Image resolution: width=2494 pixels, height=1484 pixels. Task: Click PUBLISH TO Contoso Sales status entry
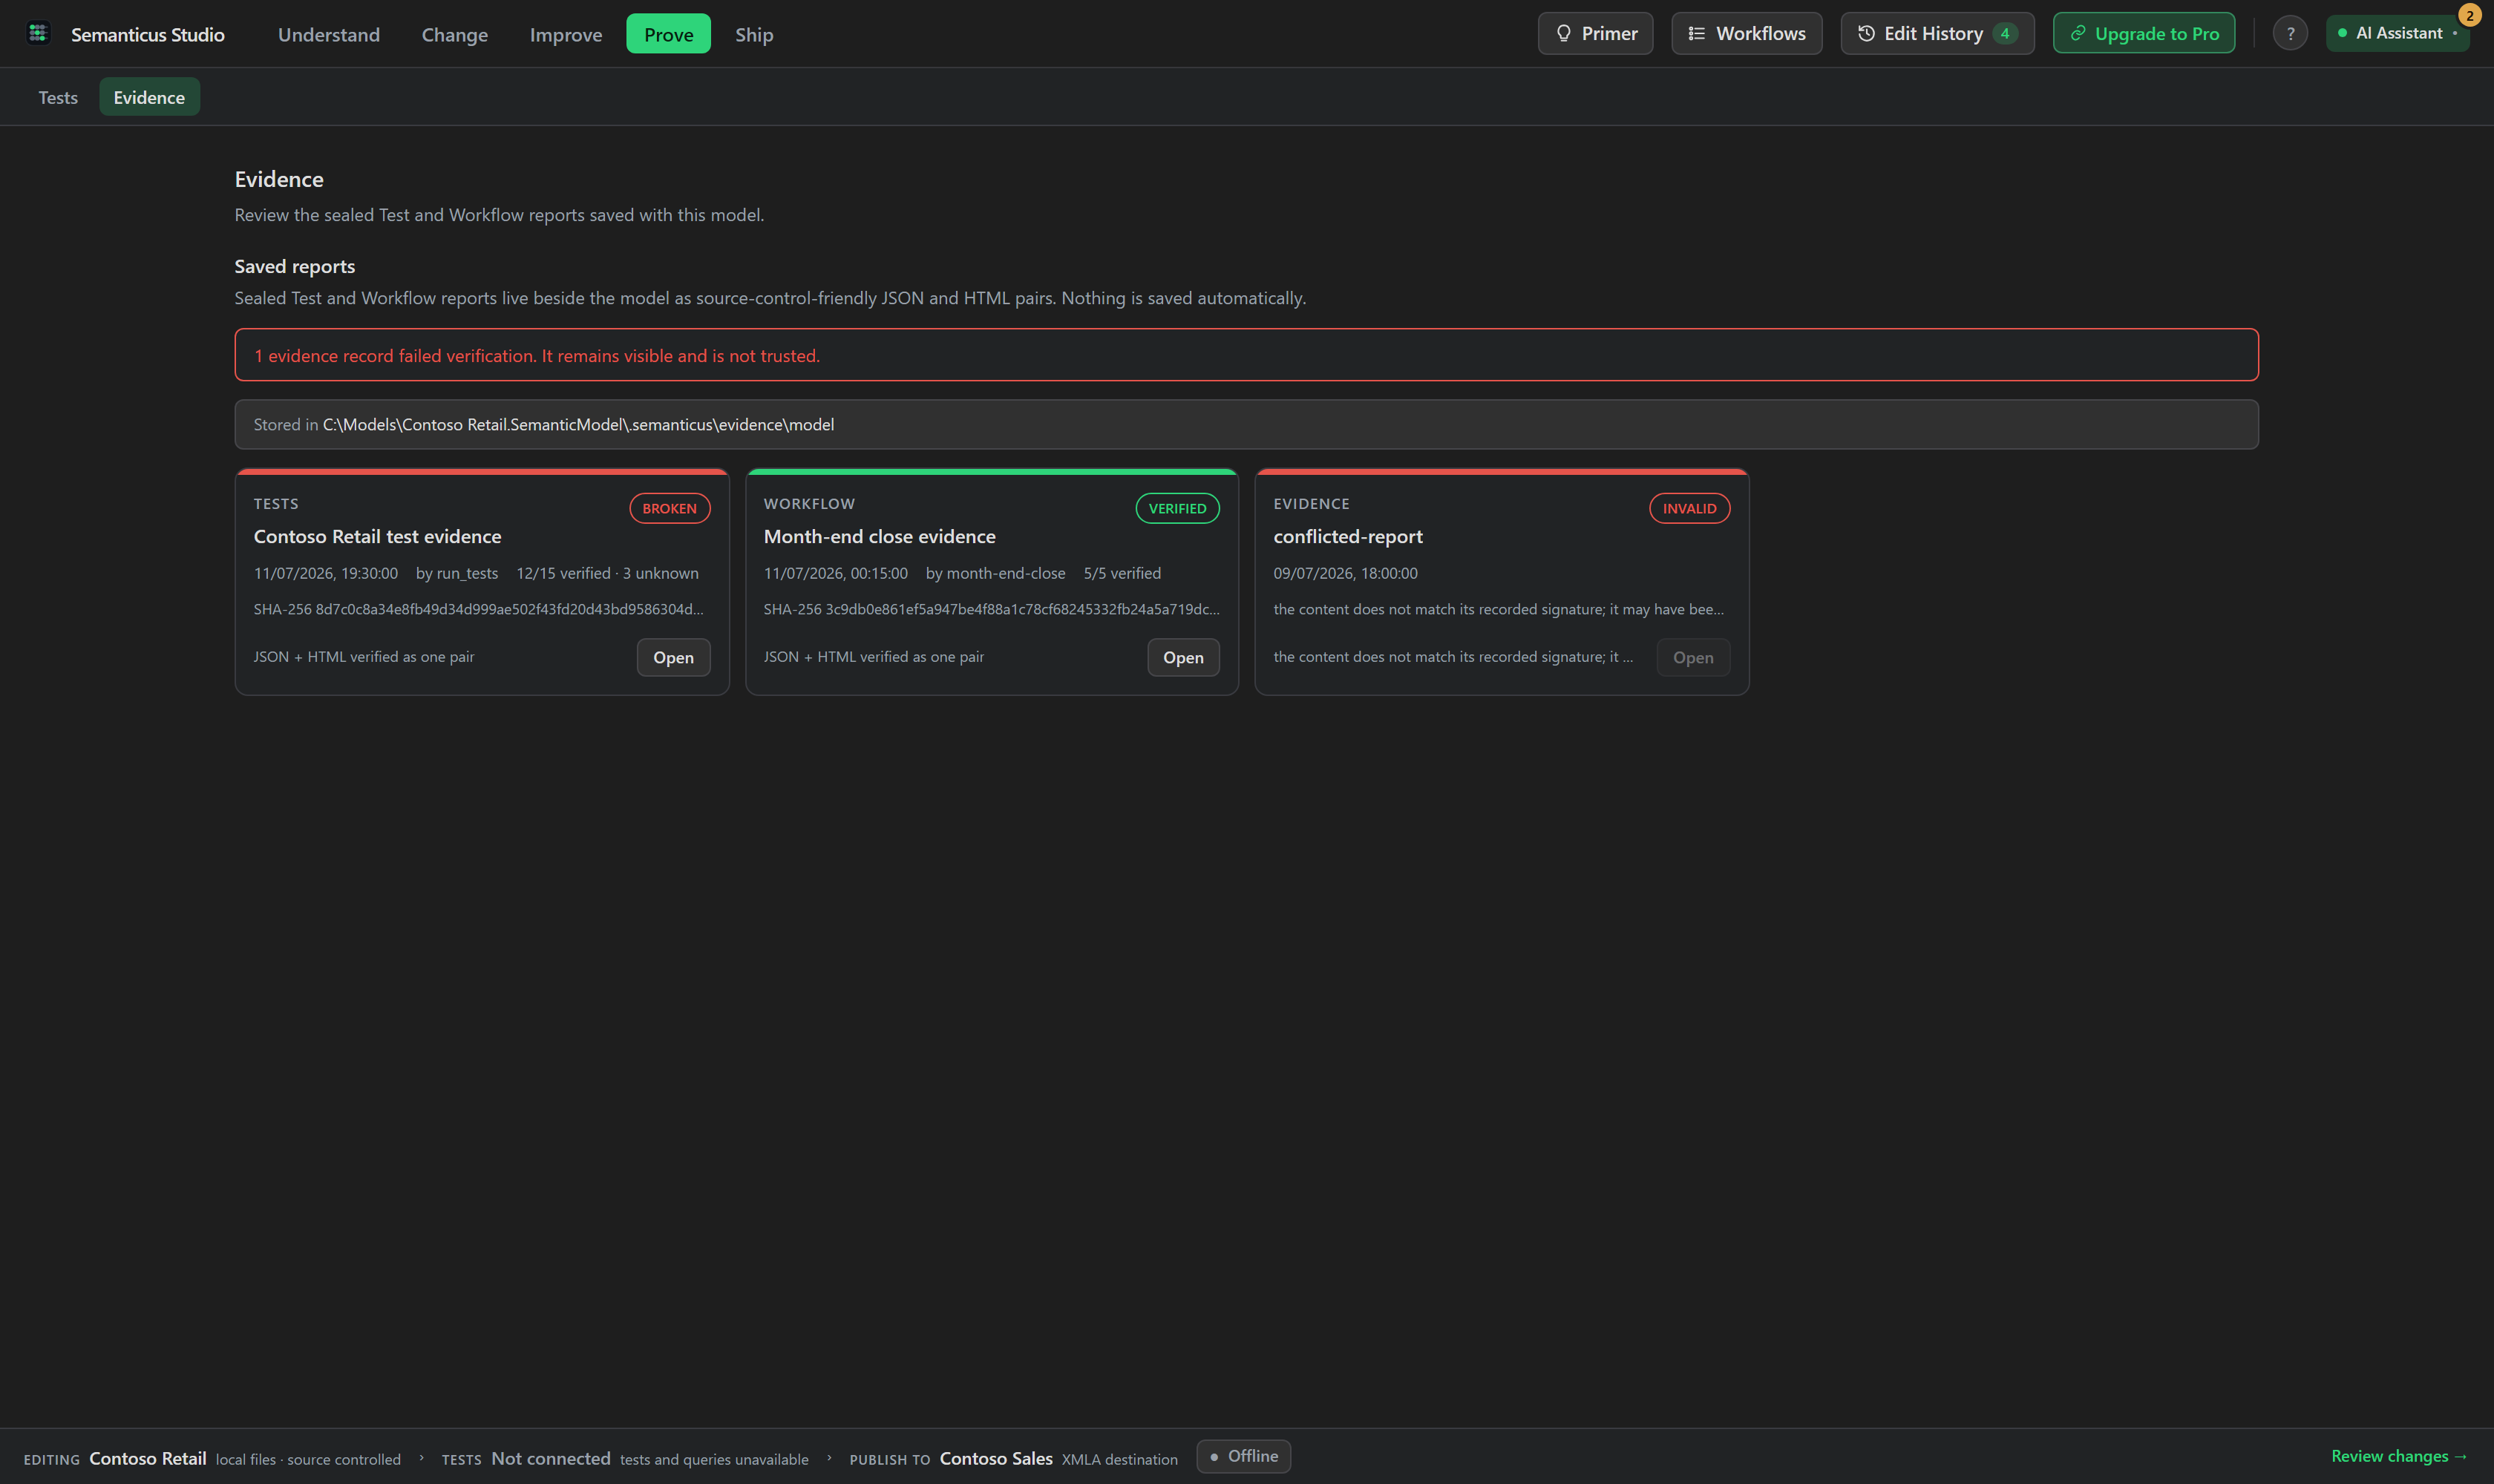tap(1013, 1458)
